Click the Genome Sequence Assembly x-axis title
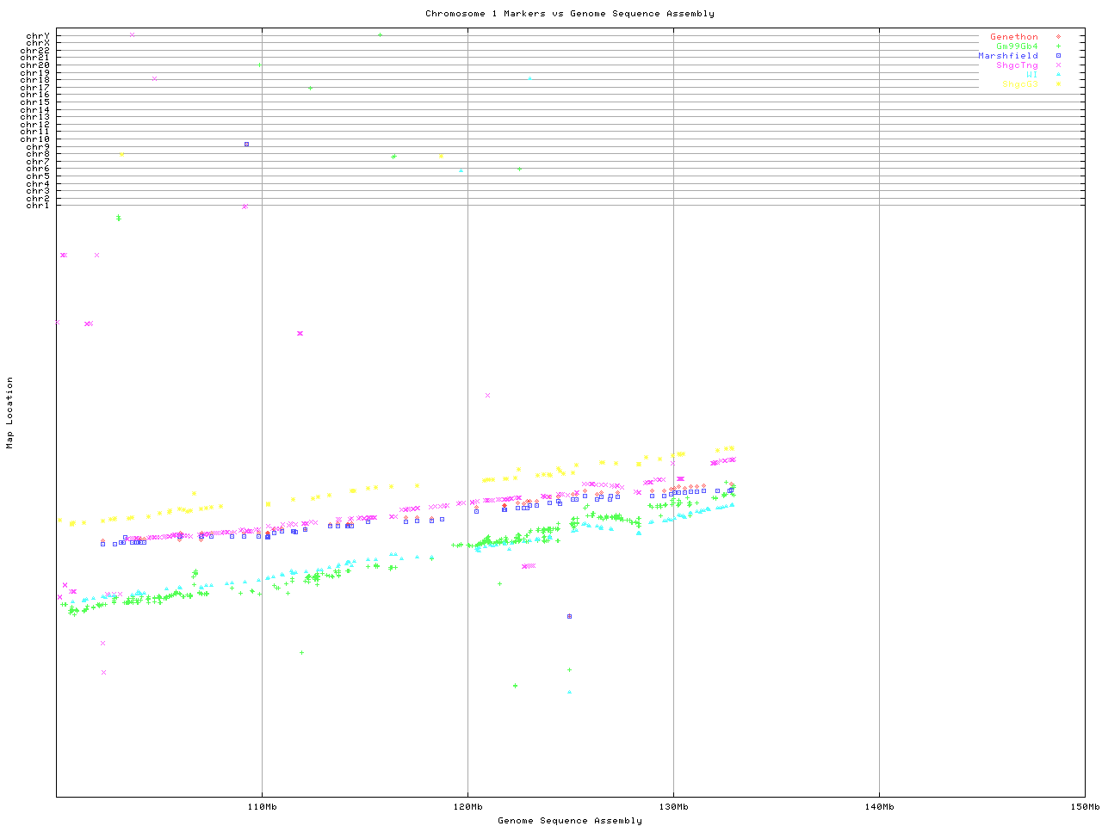This screenshot has height=826, width=1102. tap(569, 821)
